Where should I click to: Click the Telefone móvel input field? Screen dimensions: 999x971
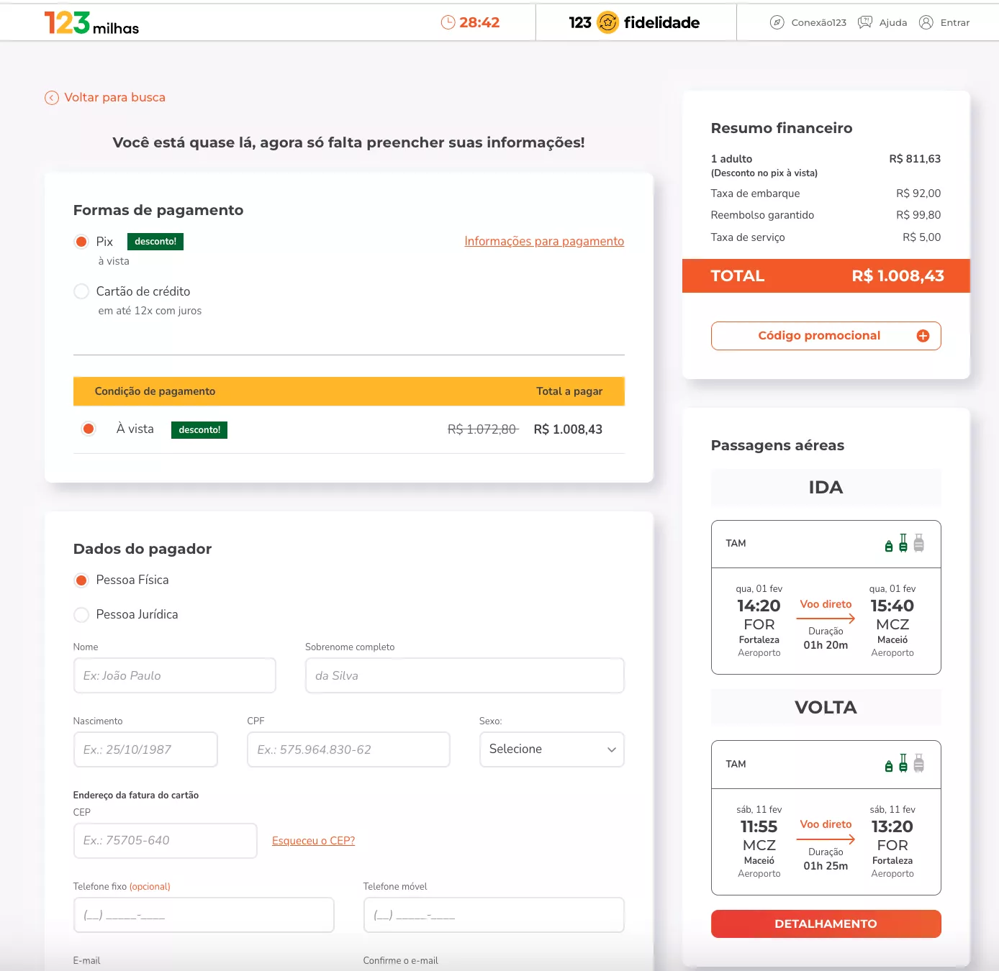[494, 915]
